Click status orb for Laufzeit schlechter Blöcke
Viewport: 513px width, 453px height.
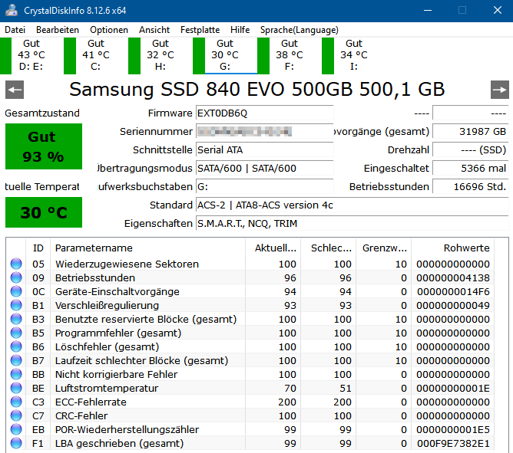coord(16,360)
